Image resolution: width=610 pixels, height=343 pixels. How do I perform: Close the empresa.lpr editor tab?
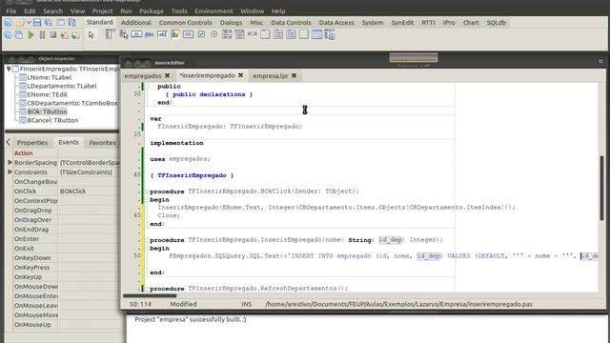point(295,75)
